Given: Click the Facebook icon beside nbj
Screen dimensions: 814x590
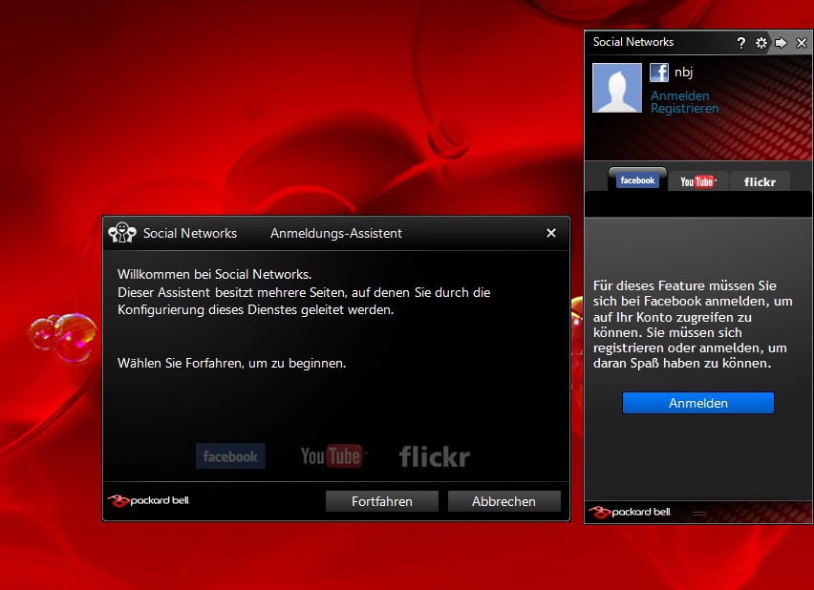Looking at the screenshot, I should (x=659, y=73).
